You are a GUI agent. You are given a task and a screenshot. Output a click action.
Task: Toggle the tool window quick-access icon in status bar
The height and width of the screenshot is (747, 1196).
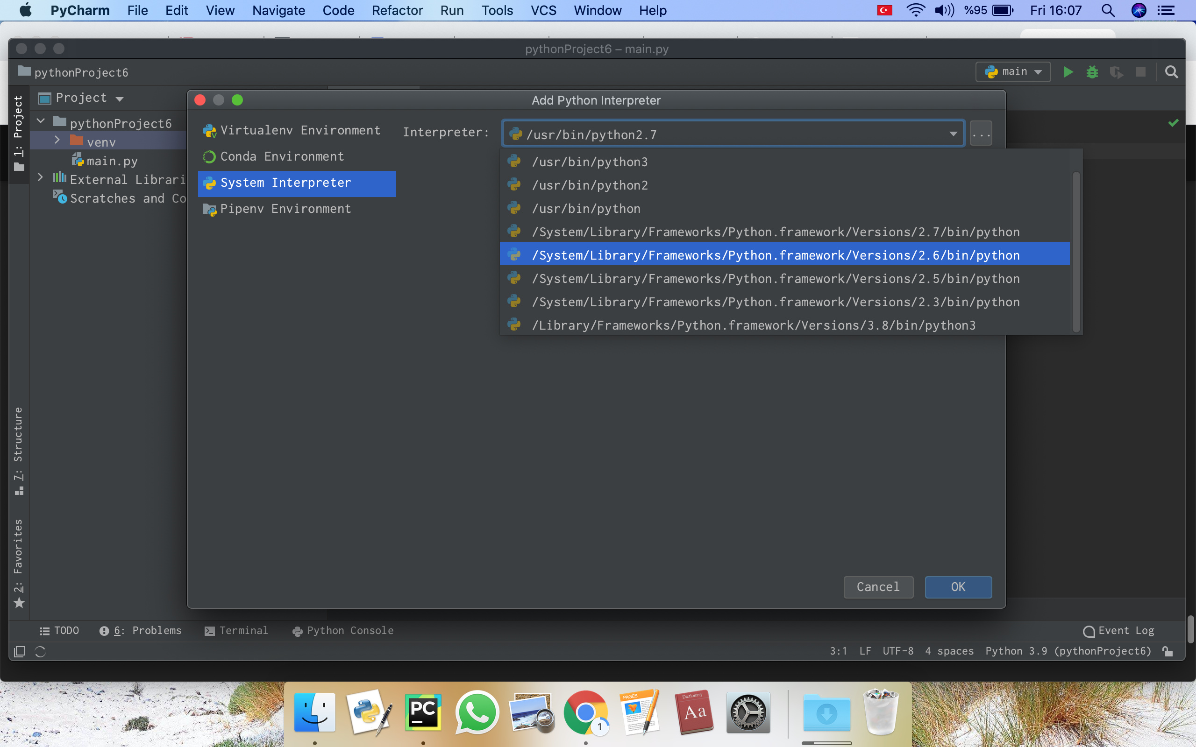point(20,651)
